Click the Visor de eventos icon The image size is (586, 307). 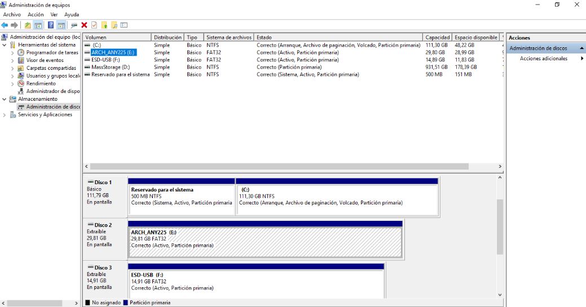[x=21, y=60]
